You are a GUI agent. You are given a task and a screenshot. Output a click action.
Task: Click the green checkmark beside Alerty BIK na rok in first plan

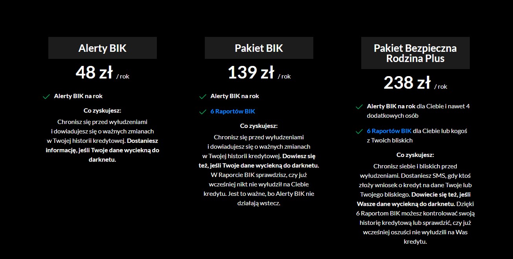click(46, 97)
